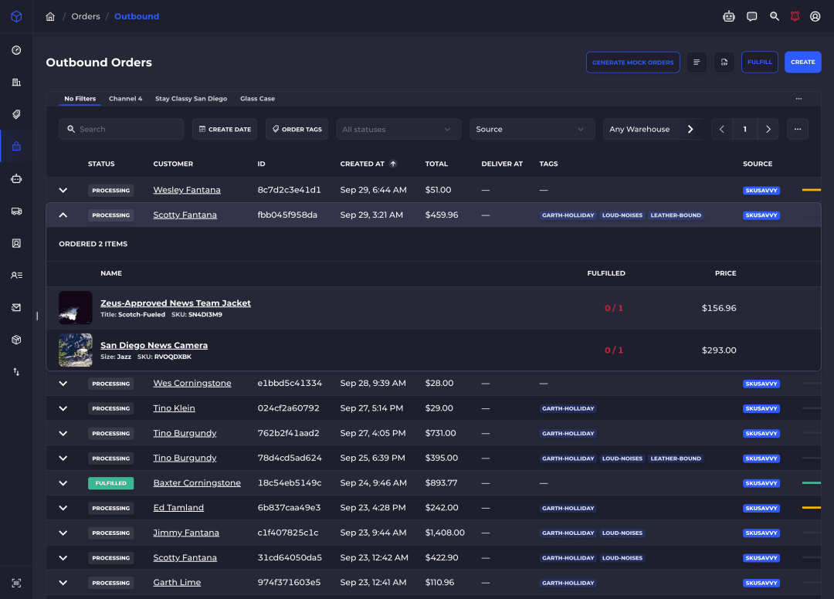The image size is (834, 599).
Task: Click the SkuSavvy cube logo
Action: coord(16,16)
